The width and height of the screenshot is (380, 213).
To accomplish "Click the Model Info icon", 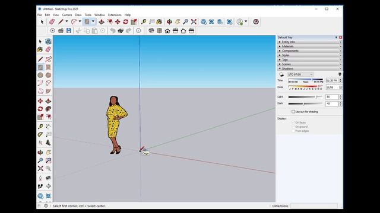I will tap(138, 31).
